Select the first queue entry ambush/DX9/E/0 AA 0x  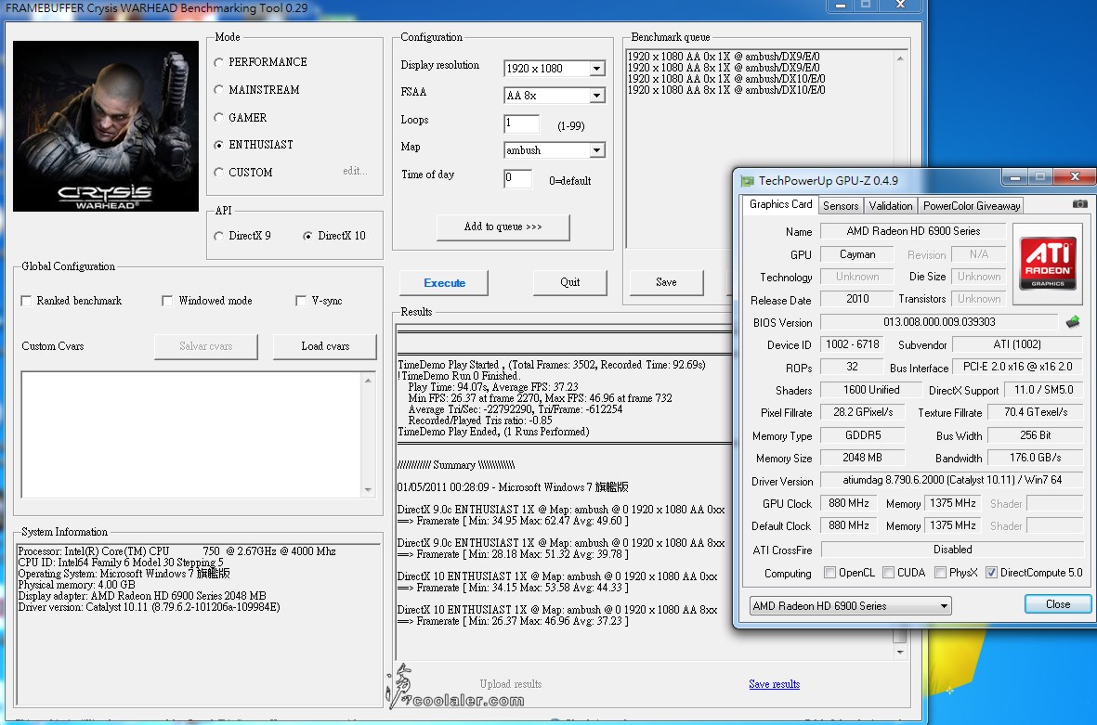coord(724,57)
